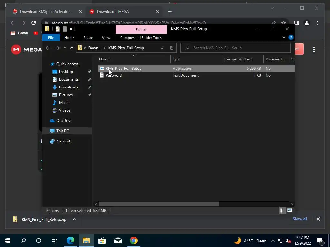Open a new Chrome tab

[x=170, y=12]
